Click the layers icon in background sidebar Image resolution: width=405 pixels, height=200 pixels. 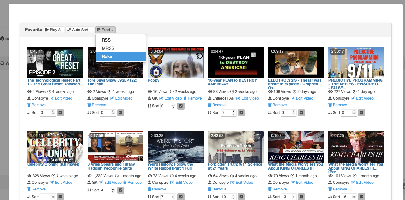(x=2, y=38)
